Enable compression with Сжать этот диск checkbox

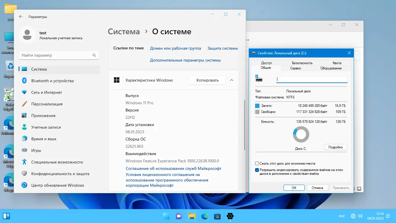(256, 163)
